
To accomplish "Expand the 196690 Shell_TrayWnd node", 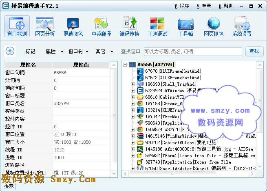I will [132, 84].
